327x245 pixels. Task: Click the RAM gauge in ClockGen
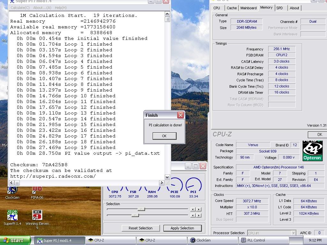click(x=152, y=192)
